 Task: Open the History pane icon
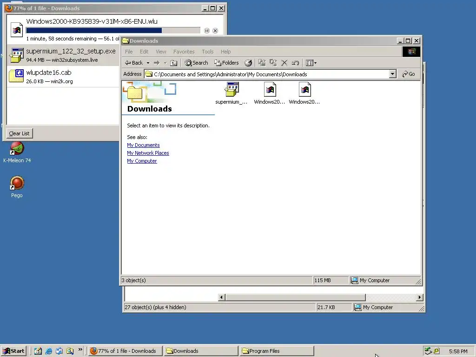(248, 63)
